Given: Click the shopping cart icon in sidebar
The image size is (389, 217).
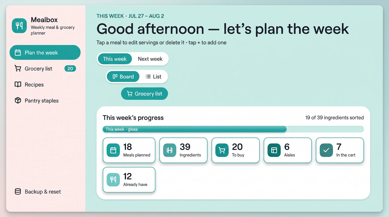Looking at the screenshot, I should click(x=18, y=68).
